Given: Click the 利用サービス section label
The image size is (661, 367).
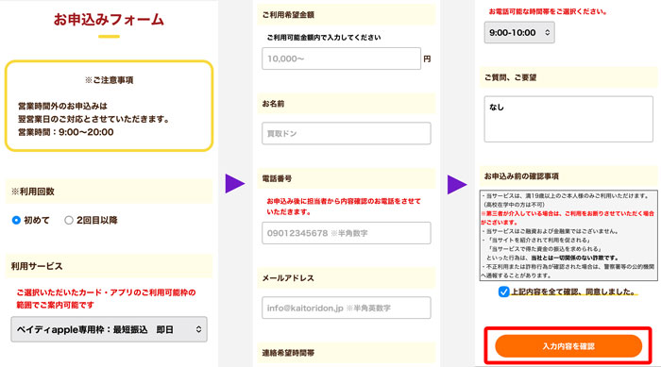Looking at the screenshot, I should (37, 266).
